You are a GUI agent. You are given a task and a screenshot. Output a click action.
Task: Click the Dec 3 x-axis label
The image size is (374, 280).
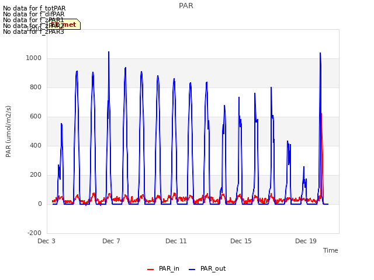(47, 241)
